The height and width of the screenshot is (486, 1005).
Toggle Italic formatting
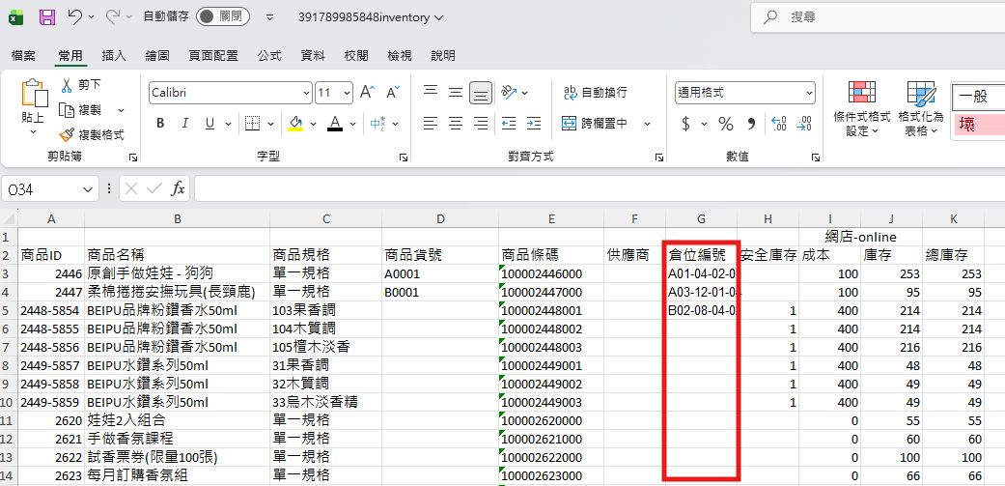[185, 123]
